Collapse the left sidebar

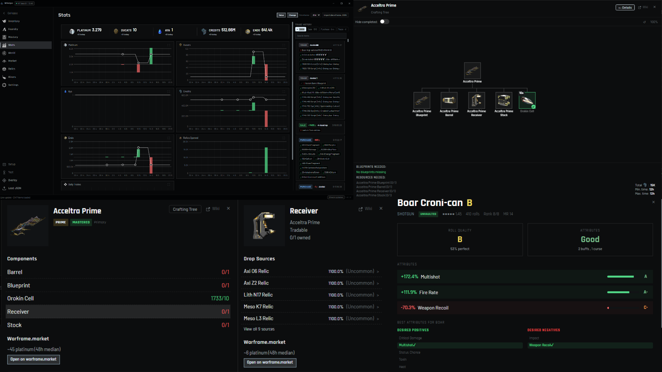click(x=10, y=13)
